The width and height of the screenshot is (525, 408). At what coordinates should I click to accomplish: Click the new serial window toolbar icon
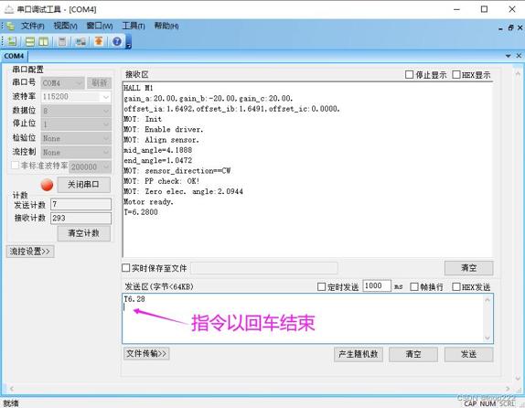[12, 41]
